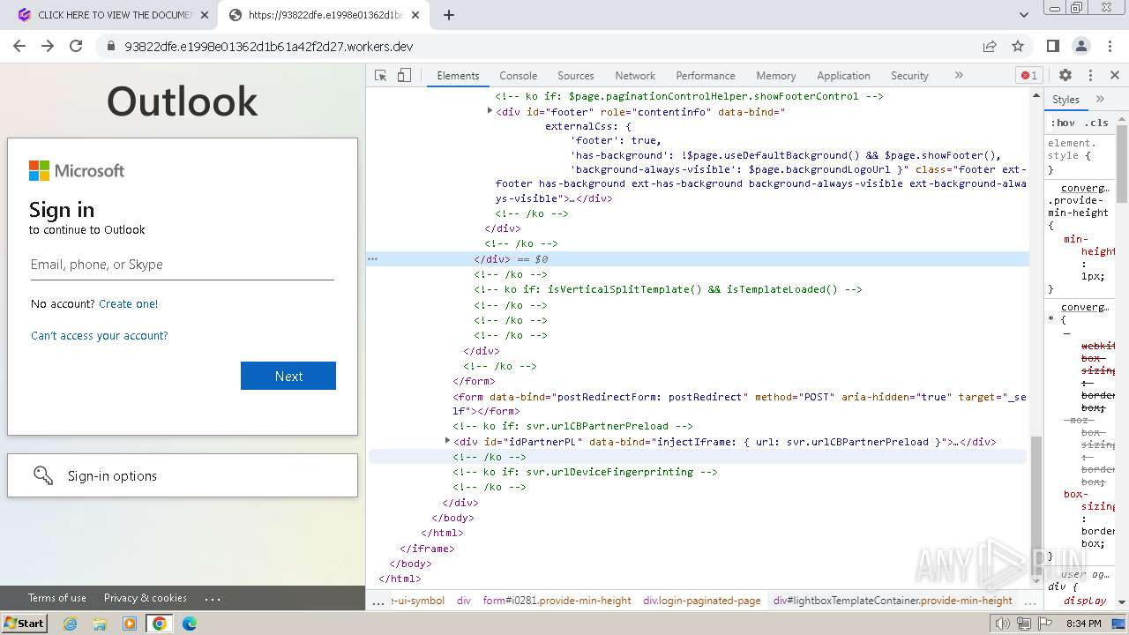Click the volume speaker tray icon
The image size is (1129, 635).
coord(1003,624)
